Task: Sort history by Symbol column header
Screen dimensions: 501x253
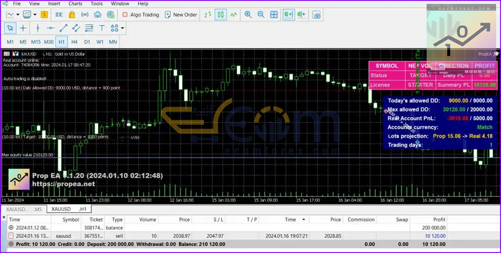Action: pos(71,219)
